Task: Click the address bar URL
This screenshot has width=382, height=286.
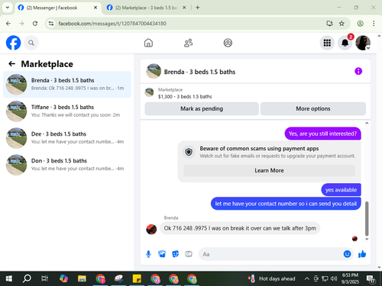Action: [112, 24]
